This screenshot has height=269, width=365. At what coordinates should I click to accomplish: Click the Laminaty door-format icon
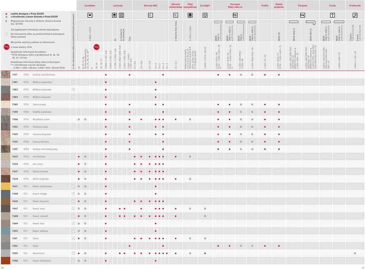tap(122, 15)
